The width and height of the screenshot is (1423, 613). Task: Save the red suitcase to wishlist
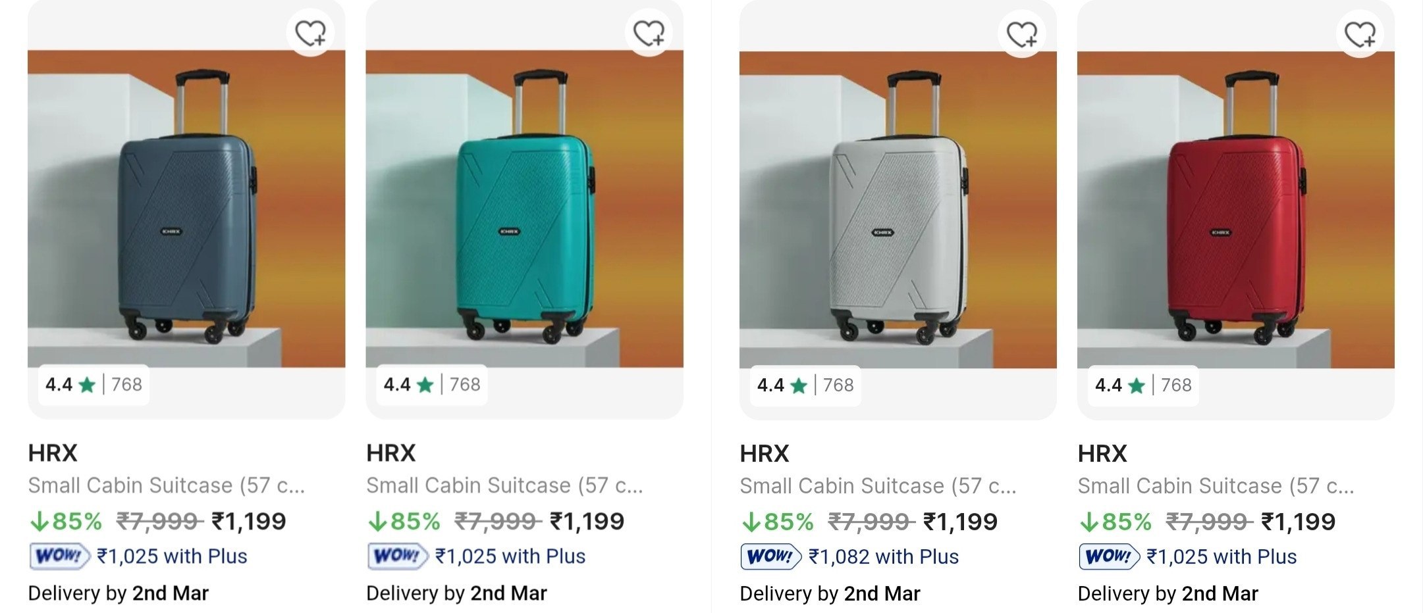click(x=1360, y=34)
